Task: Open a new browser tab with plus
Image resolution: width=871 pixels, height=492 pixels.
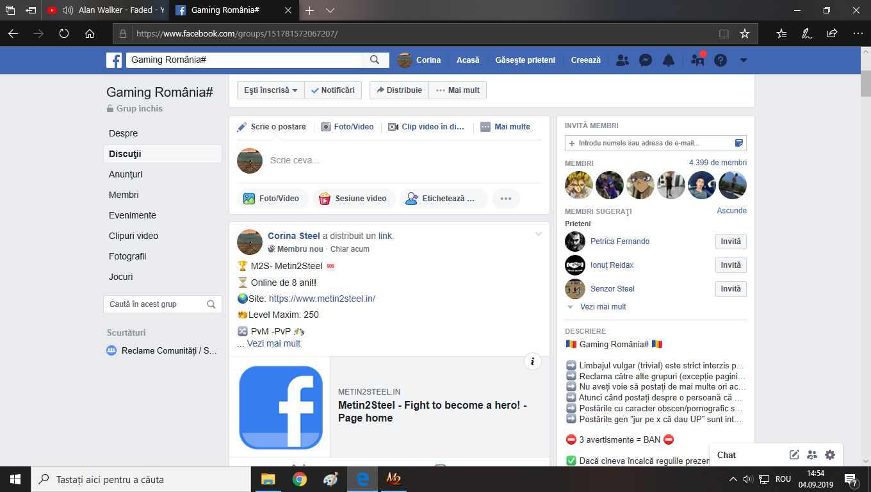Action: click(x=310, y=10)
